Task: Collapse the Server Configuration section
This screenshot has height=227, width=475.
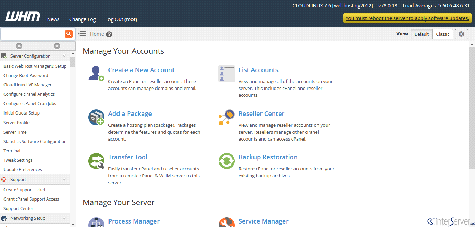Action: click(64, 56)
